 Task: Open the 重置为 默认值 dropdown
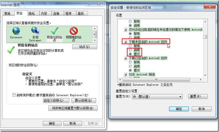tap(157, 97)
